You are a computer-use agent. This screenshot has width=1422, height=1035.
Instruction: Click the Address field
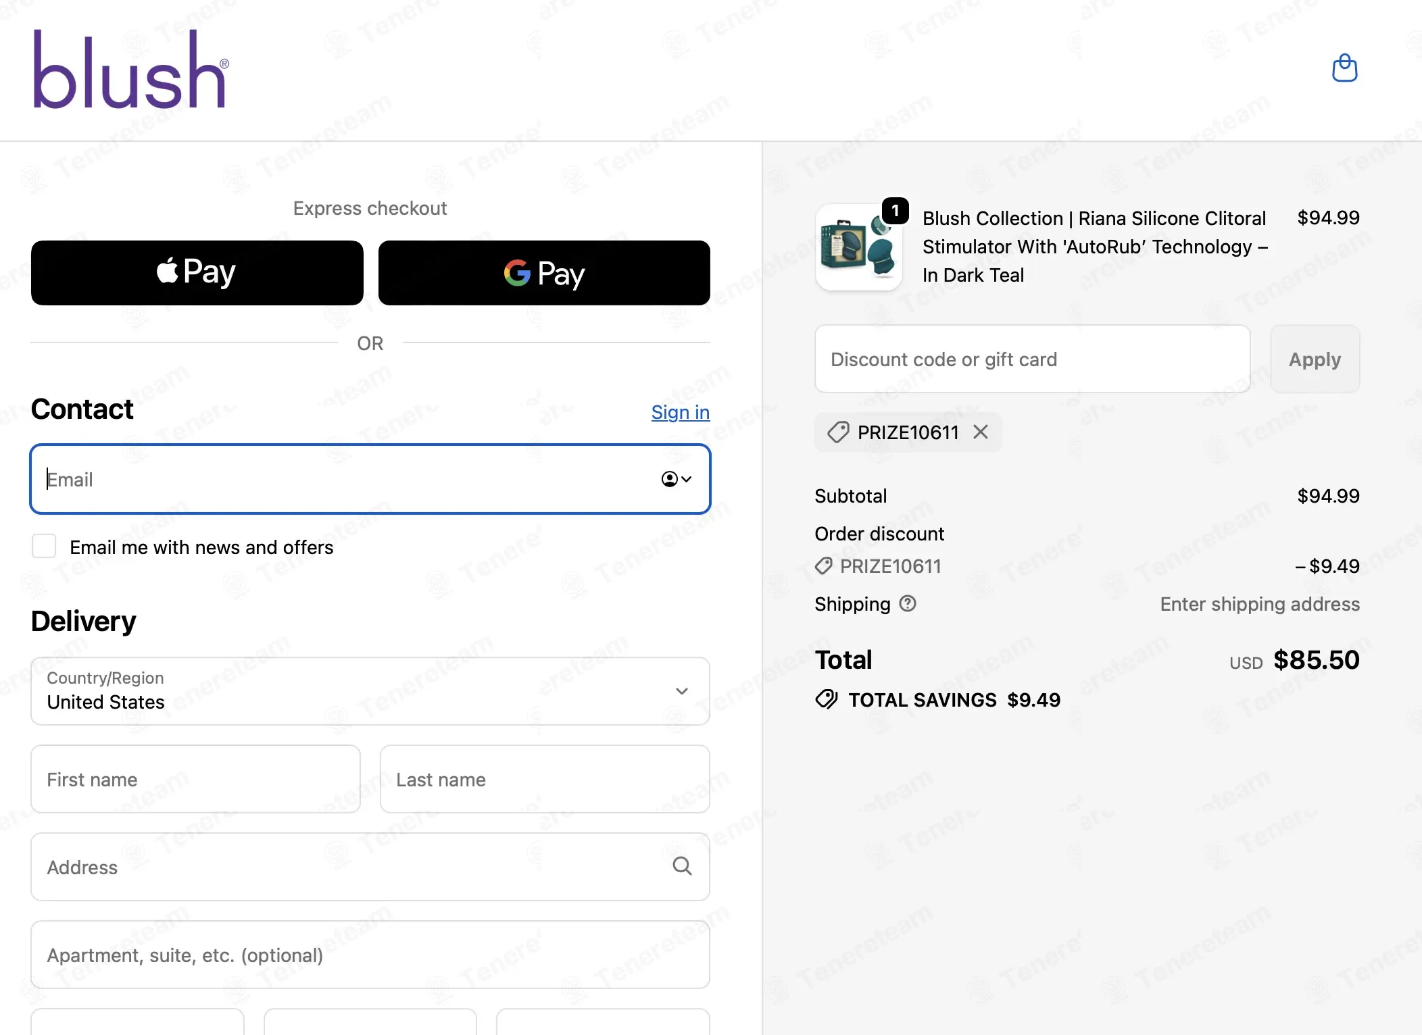point(370,867)
